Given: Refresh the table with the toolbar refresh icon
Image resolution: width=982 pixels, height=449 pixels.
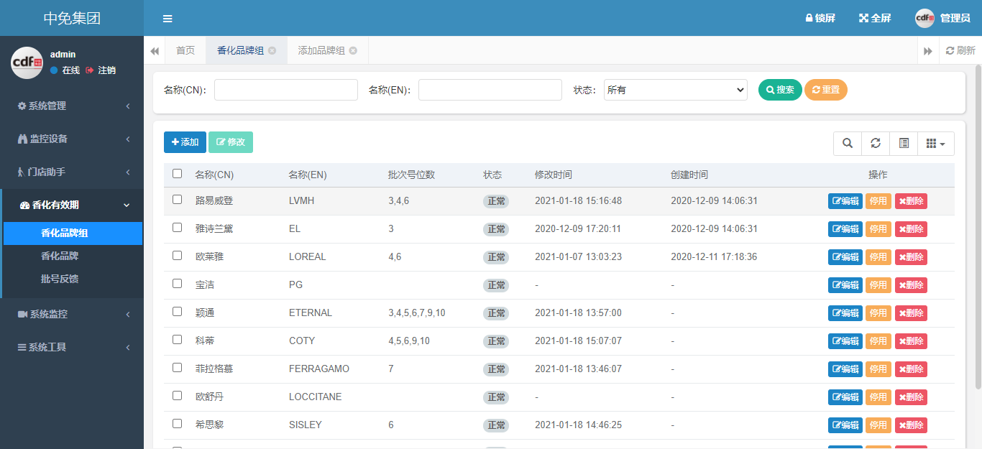Looking at the screenshot, I should click(x=876, y=144).
